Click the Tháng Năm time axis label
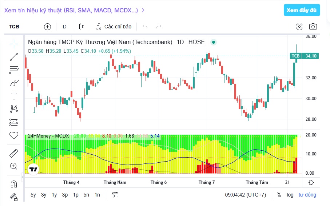 pos(115,182)
